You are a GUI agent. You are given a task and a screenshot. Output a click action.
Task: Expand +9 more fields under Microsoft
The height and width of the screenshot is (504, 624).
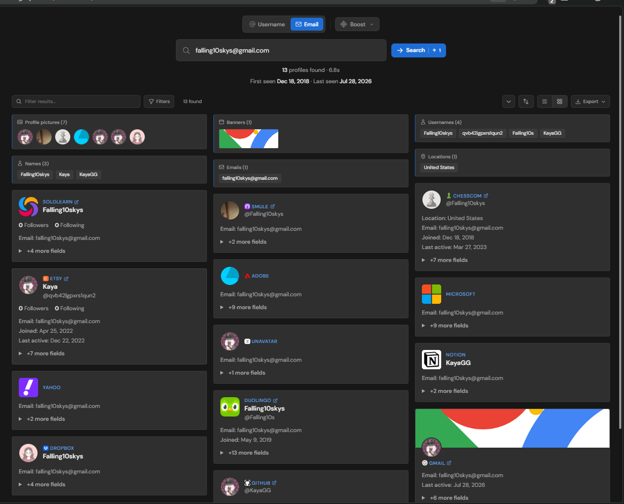(449, 325)
